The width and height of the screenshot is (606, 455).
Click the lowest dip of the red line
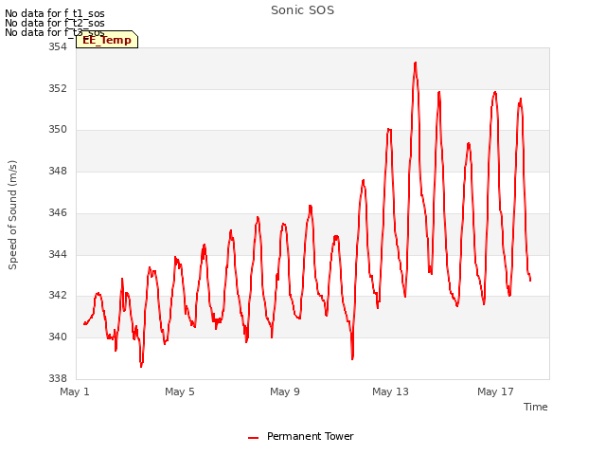tap(141, 366)
